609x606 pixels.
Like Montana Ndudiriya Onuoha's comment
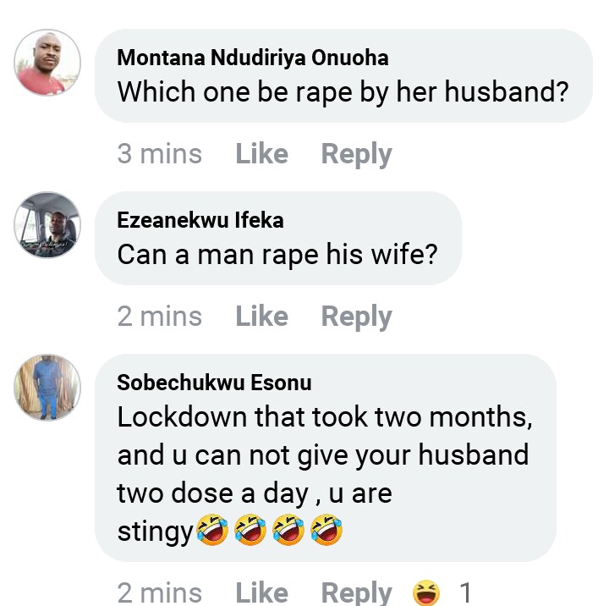pyautogui.click(x=261, y=154)
